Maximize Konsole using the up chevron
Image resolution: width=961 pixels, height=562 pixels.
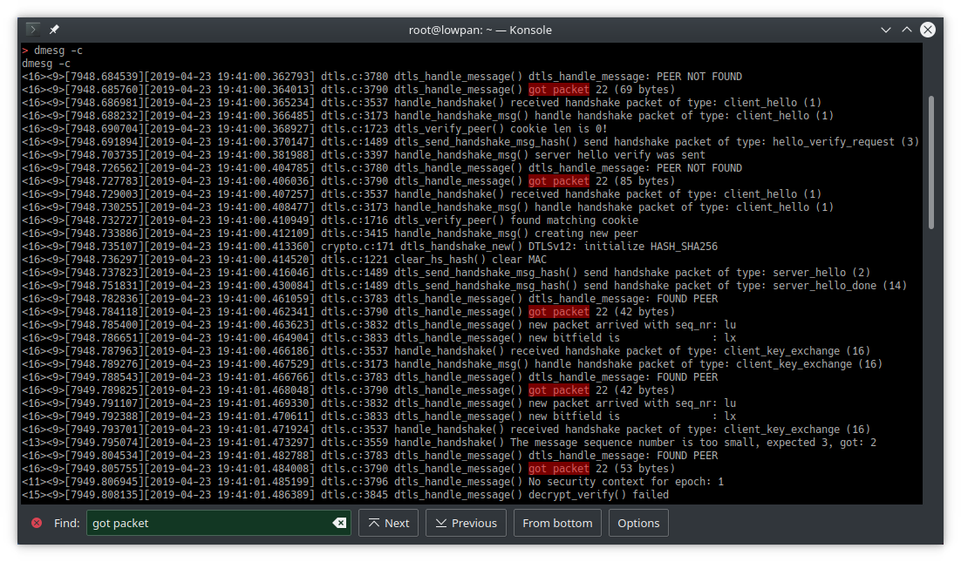point(906,30)
